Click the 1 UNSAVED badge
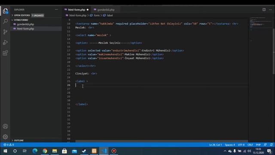 point(38,15)
